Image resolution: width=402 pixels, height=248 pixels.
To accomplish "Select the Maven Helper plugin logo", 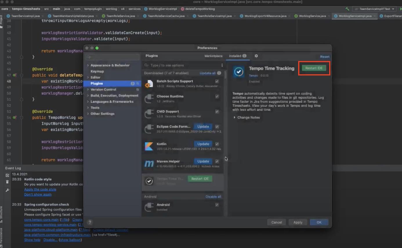I will pos(149,164).
